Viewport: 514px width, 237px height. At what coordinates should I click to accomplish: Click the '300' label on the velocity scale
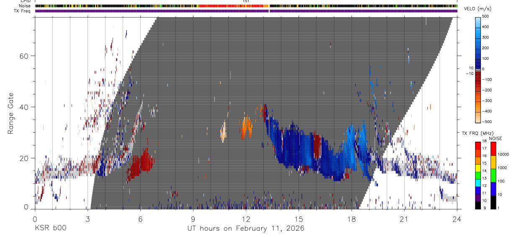(486, 38)
